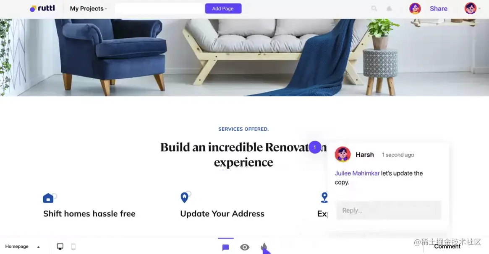Open collaborator avatar next to Share

coord(415,9)
